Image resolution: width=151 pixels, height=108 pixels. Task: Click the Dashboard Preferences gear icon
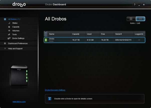pos(5,43)
